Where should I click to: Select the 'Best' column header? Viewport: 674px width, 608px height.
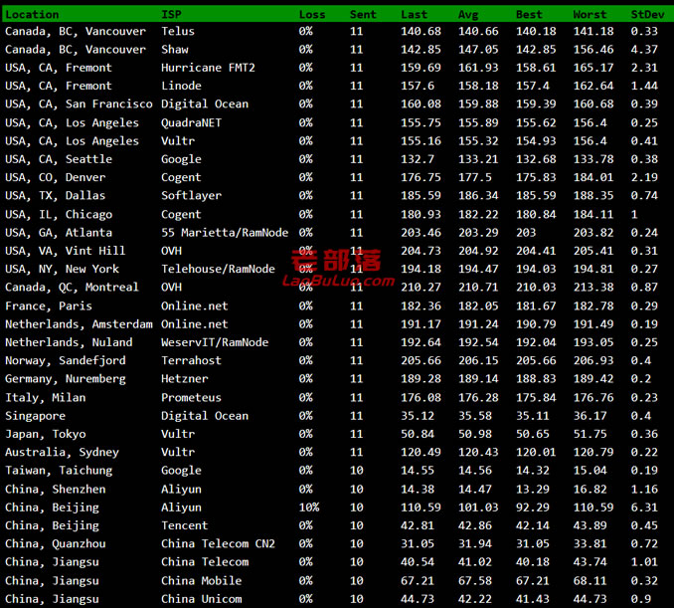[x=529, y=15]
